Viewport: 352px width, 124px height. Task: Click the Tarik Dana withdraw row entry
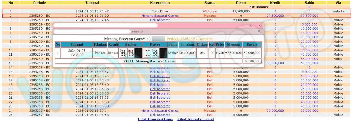(160, 11)
